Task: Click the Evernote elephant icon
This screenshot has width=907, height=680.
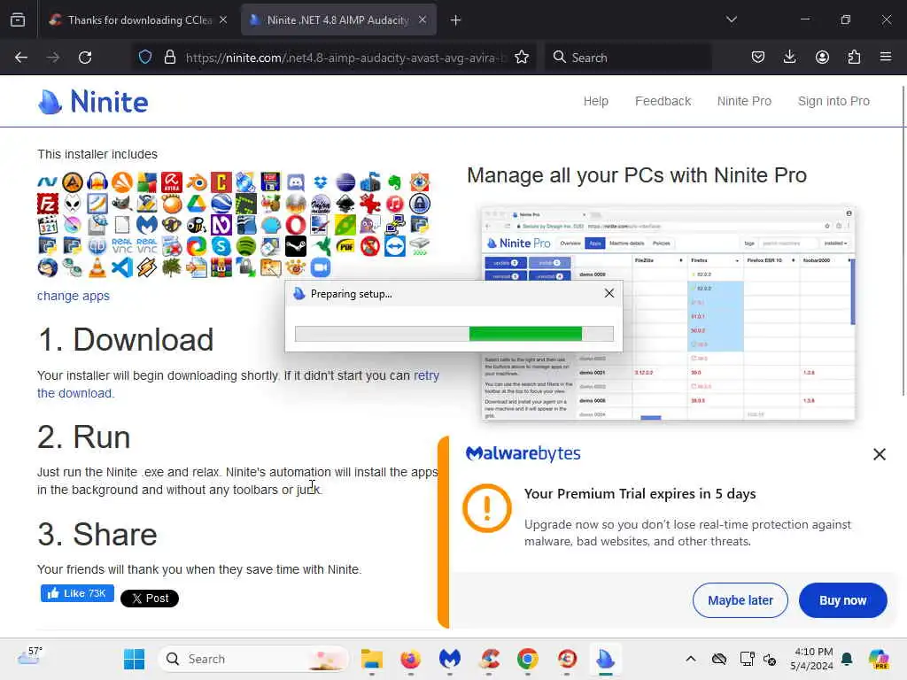Action: 395,182
